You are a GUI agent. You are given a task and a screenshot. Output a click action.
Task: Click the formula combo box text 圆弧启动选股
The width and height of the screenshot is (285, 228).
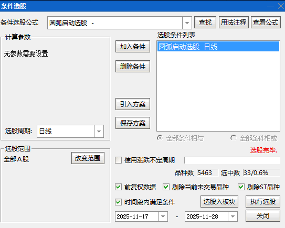tap(68, 23)
